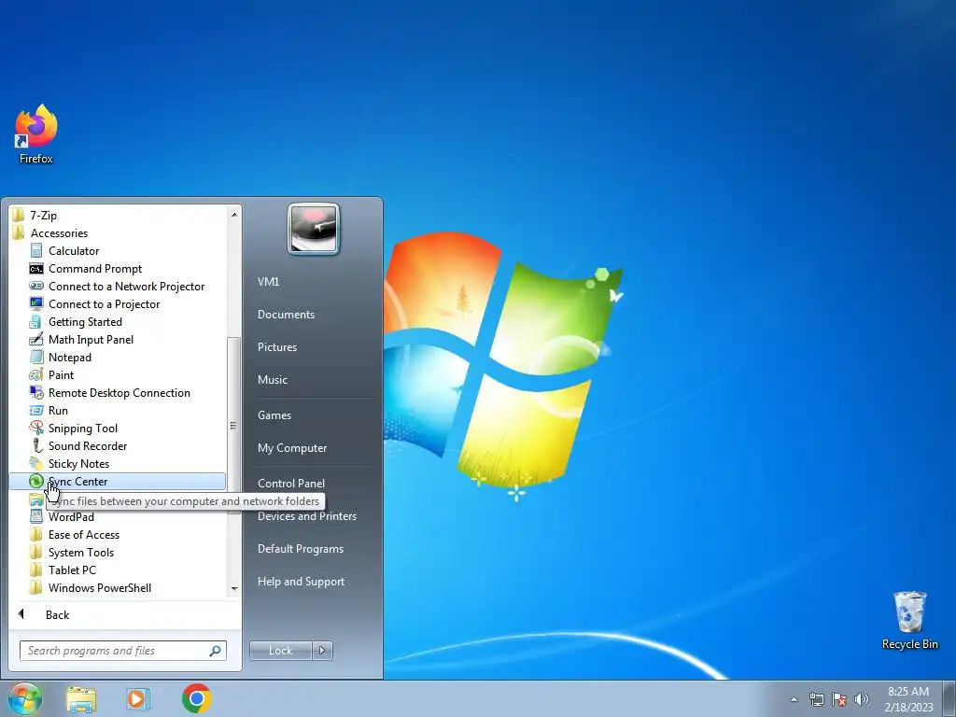The width and height of the screenshot is (956, 717).
Task: Open Recycle Bin on desktop
Action: tap(909, 621)
